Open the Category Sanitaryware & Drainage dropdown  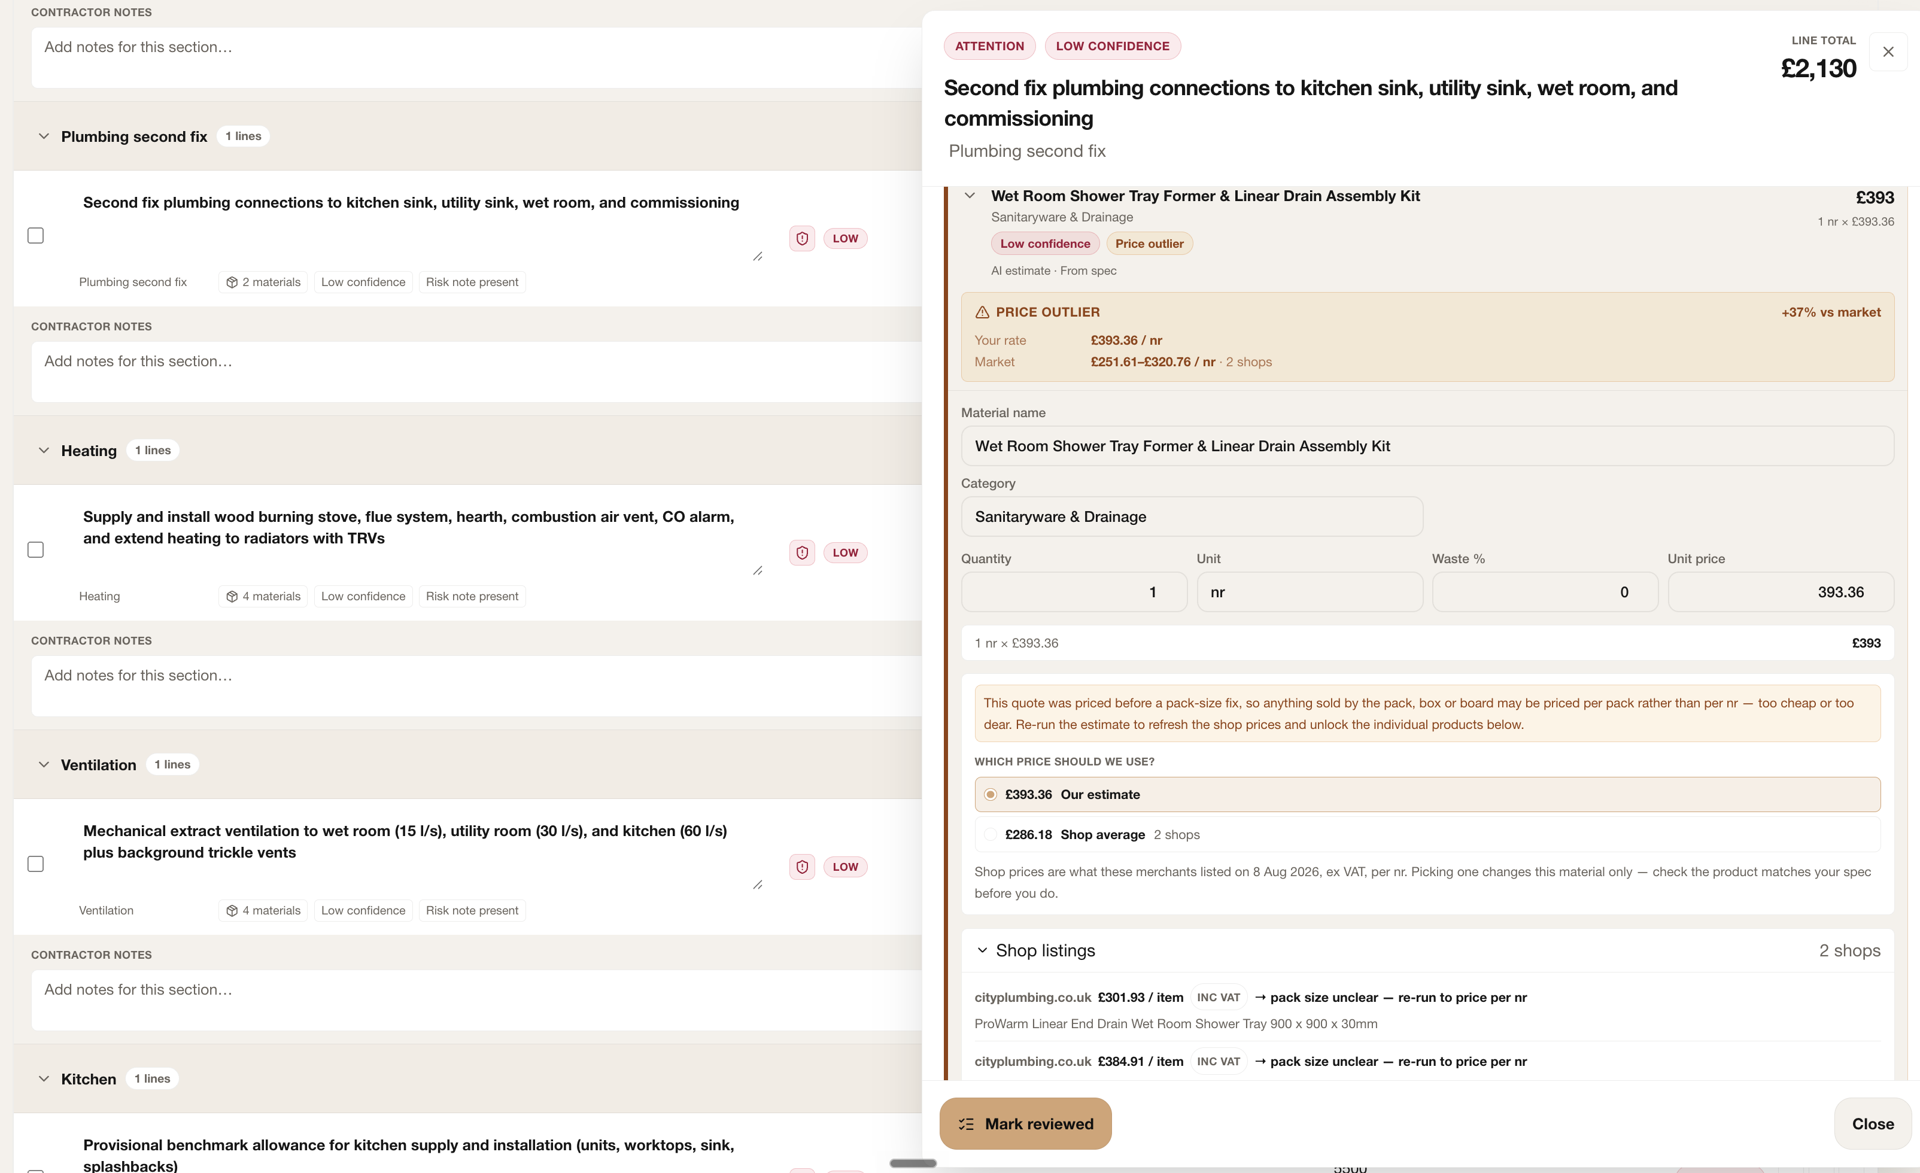(1192, 516)
